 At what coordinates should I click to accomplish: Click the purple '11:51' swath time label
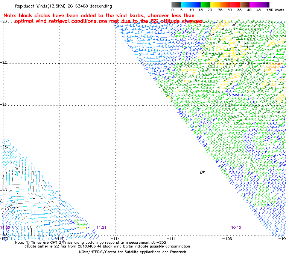101,228
